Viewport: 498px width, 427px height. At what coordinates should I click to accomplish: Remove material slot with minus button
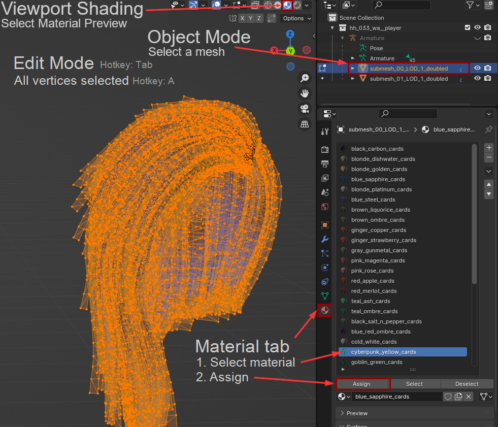(x=489, y=157)
